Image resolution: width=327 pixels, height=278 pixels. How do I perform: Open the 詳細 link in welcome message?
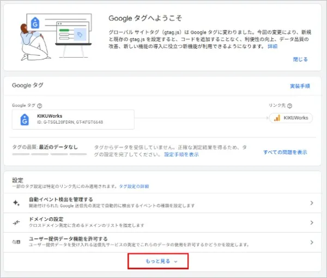click(x=272, y=46)
